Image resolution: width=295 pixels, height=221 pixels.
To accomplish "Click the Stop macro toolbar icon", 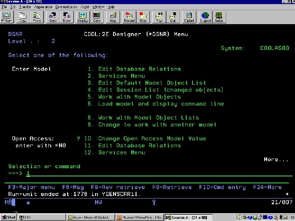I will pos(143,17).
